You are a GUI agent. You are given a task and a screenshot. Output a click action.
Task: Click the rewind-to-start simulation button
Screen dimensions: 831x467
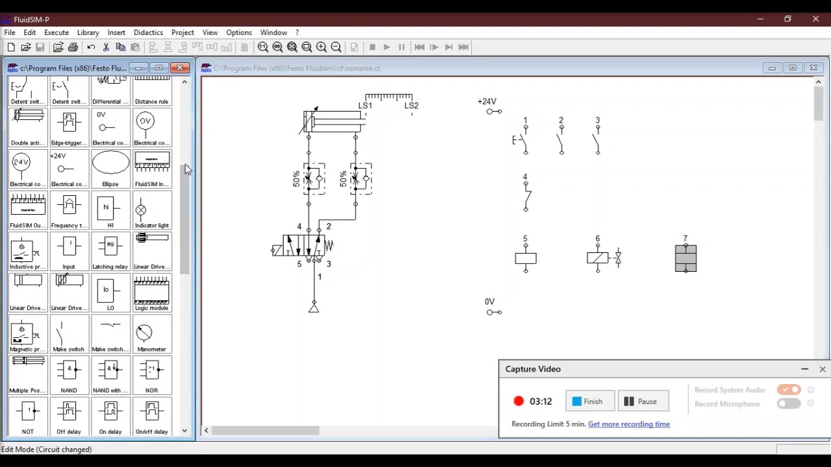[419, 47]
